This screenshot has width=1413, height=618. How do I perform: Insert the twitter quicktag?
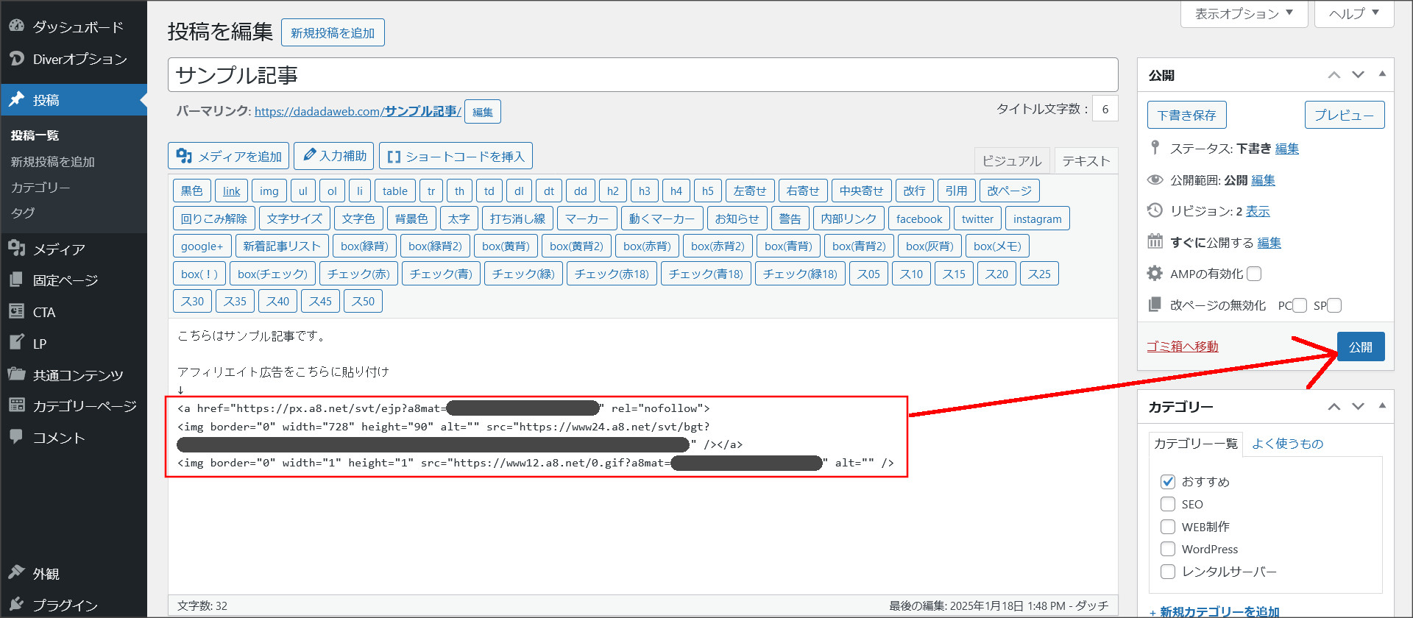click(977, 219)
